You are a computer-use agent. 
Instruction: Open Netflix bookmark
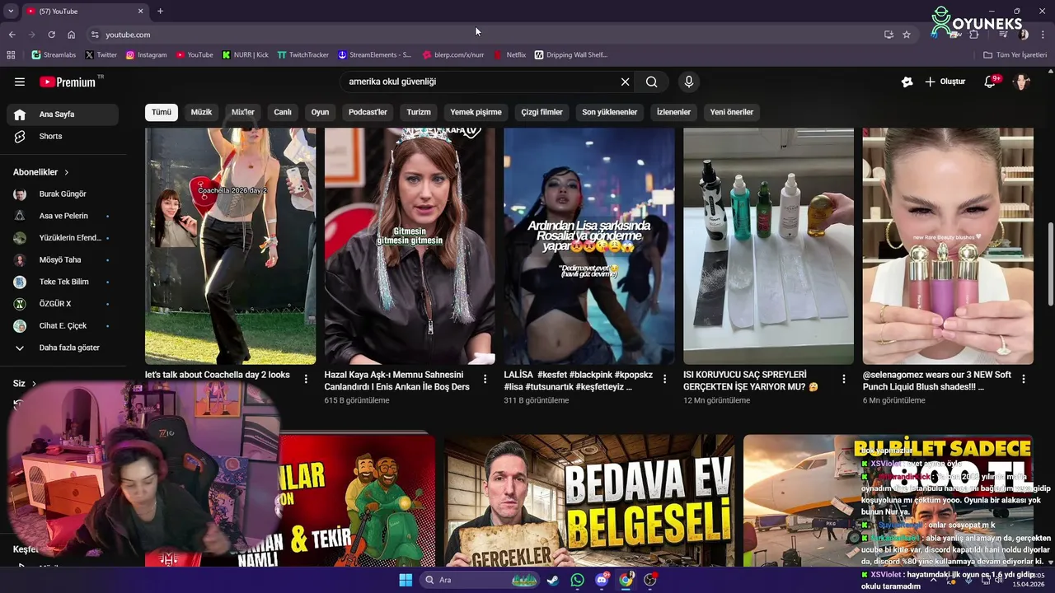pos(509,55)
